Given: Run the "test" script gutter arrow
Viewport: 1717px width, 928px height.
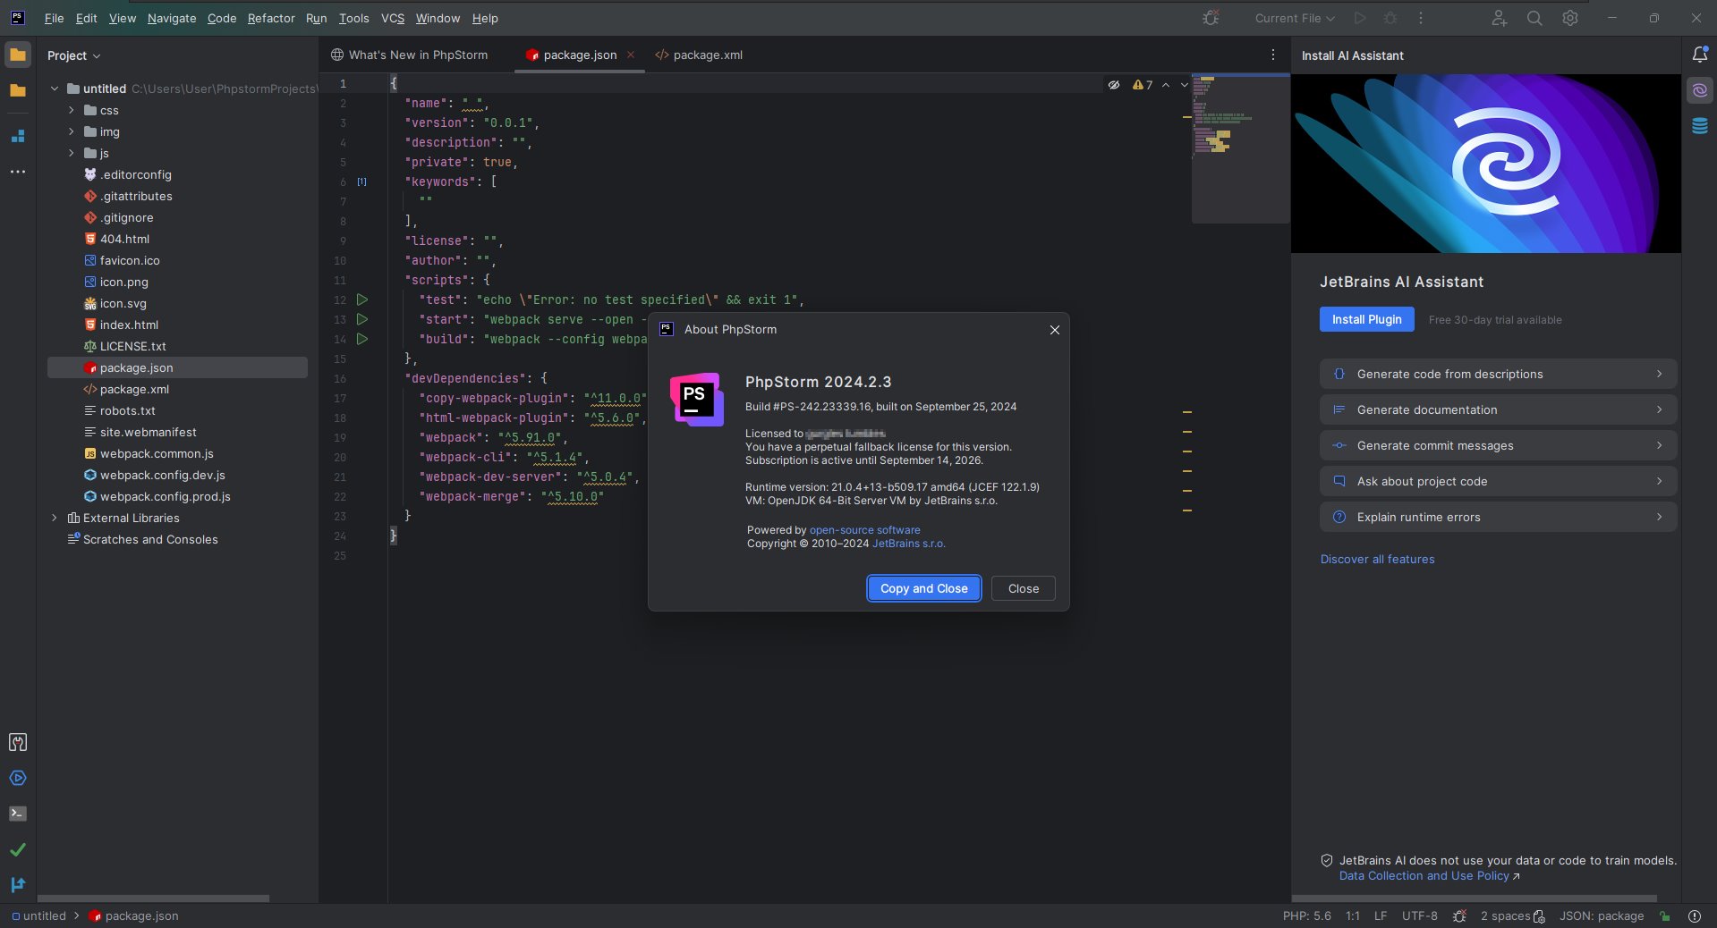Looking at the screenshot, I should coord(362,299).
